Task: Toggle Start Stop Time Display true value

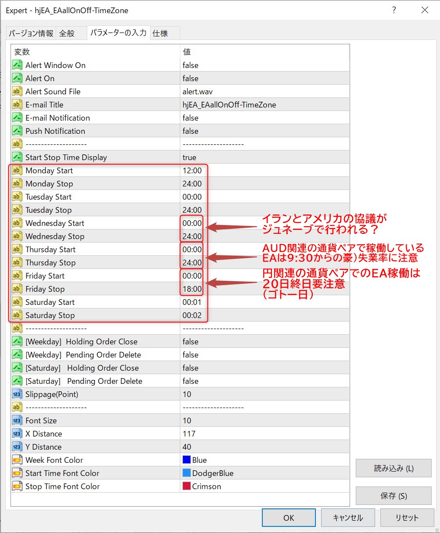Action: click(x=190, y=157)
